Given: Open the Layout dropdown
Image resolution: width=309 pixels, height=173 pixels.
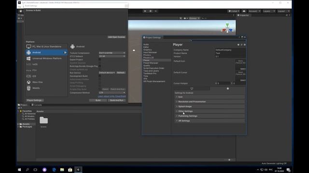Looking at the screenshot, I should pos(283,11).
